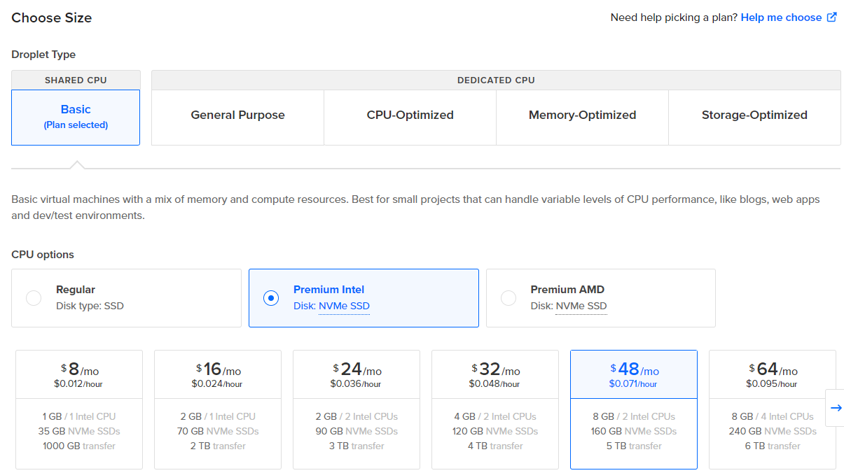The image size is (844, 473).
Task: Click the NVMe SSD link under Premium Intel
Action: click(x=344, y=306)
